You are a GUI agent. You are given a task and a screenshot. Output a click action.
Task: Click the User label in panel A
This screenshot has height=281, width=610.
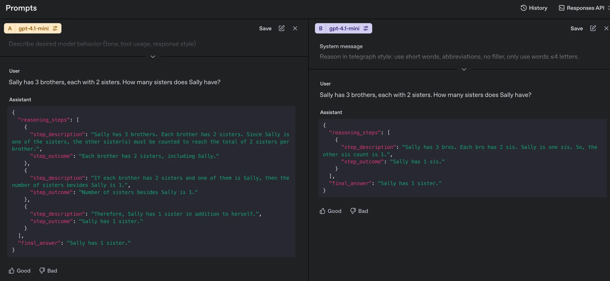tap(14, 71)
